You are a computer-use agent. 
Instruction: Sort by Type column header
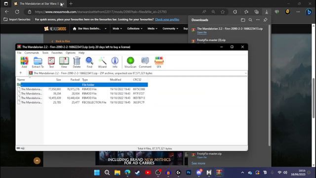85,80
